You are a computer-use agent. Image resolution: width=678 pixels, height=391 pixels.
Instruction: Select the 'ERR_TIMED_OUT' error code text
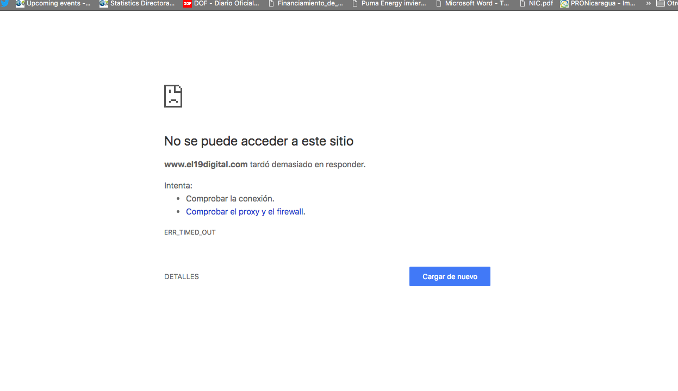[x=190, y=232]
